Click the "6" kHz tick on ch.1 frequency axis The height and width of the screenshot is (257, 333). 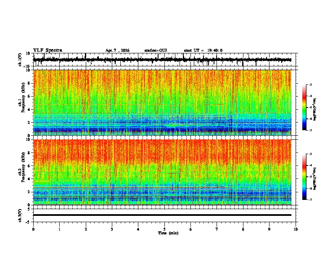pos(29,96)
